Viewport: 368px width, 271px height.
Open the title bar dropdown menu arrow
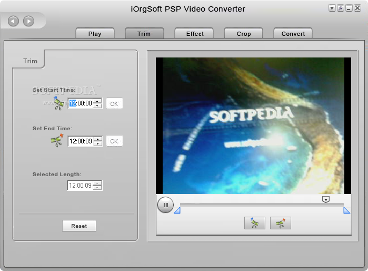click(332, 8)
